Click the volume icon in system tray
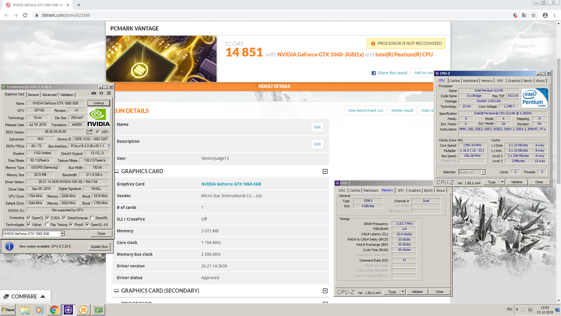 [x=523, y=310]
